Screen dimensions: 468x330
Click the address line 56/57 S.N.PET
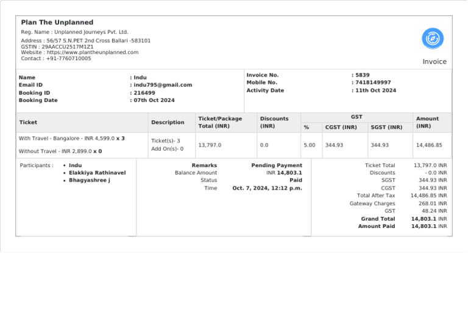click(x=86, y=41)
